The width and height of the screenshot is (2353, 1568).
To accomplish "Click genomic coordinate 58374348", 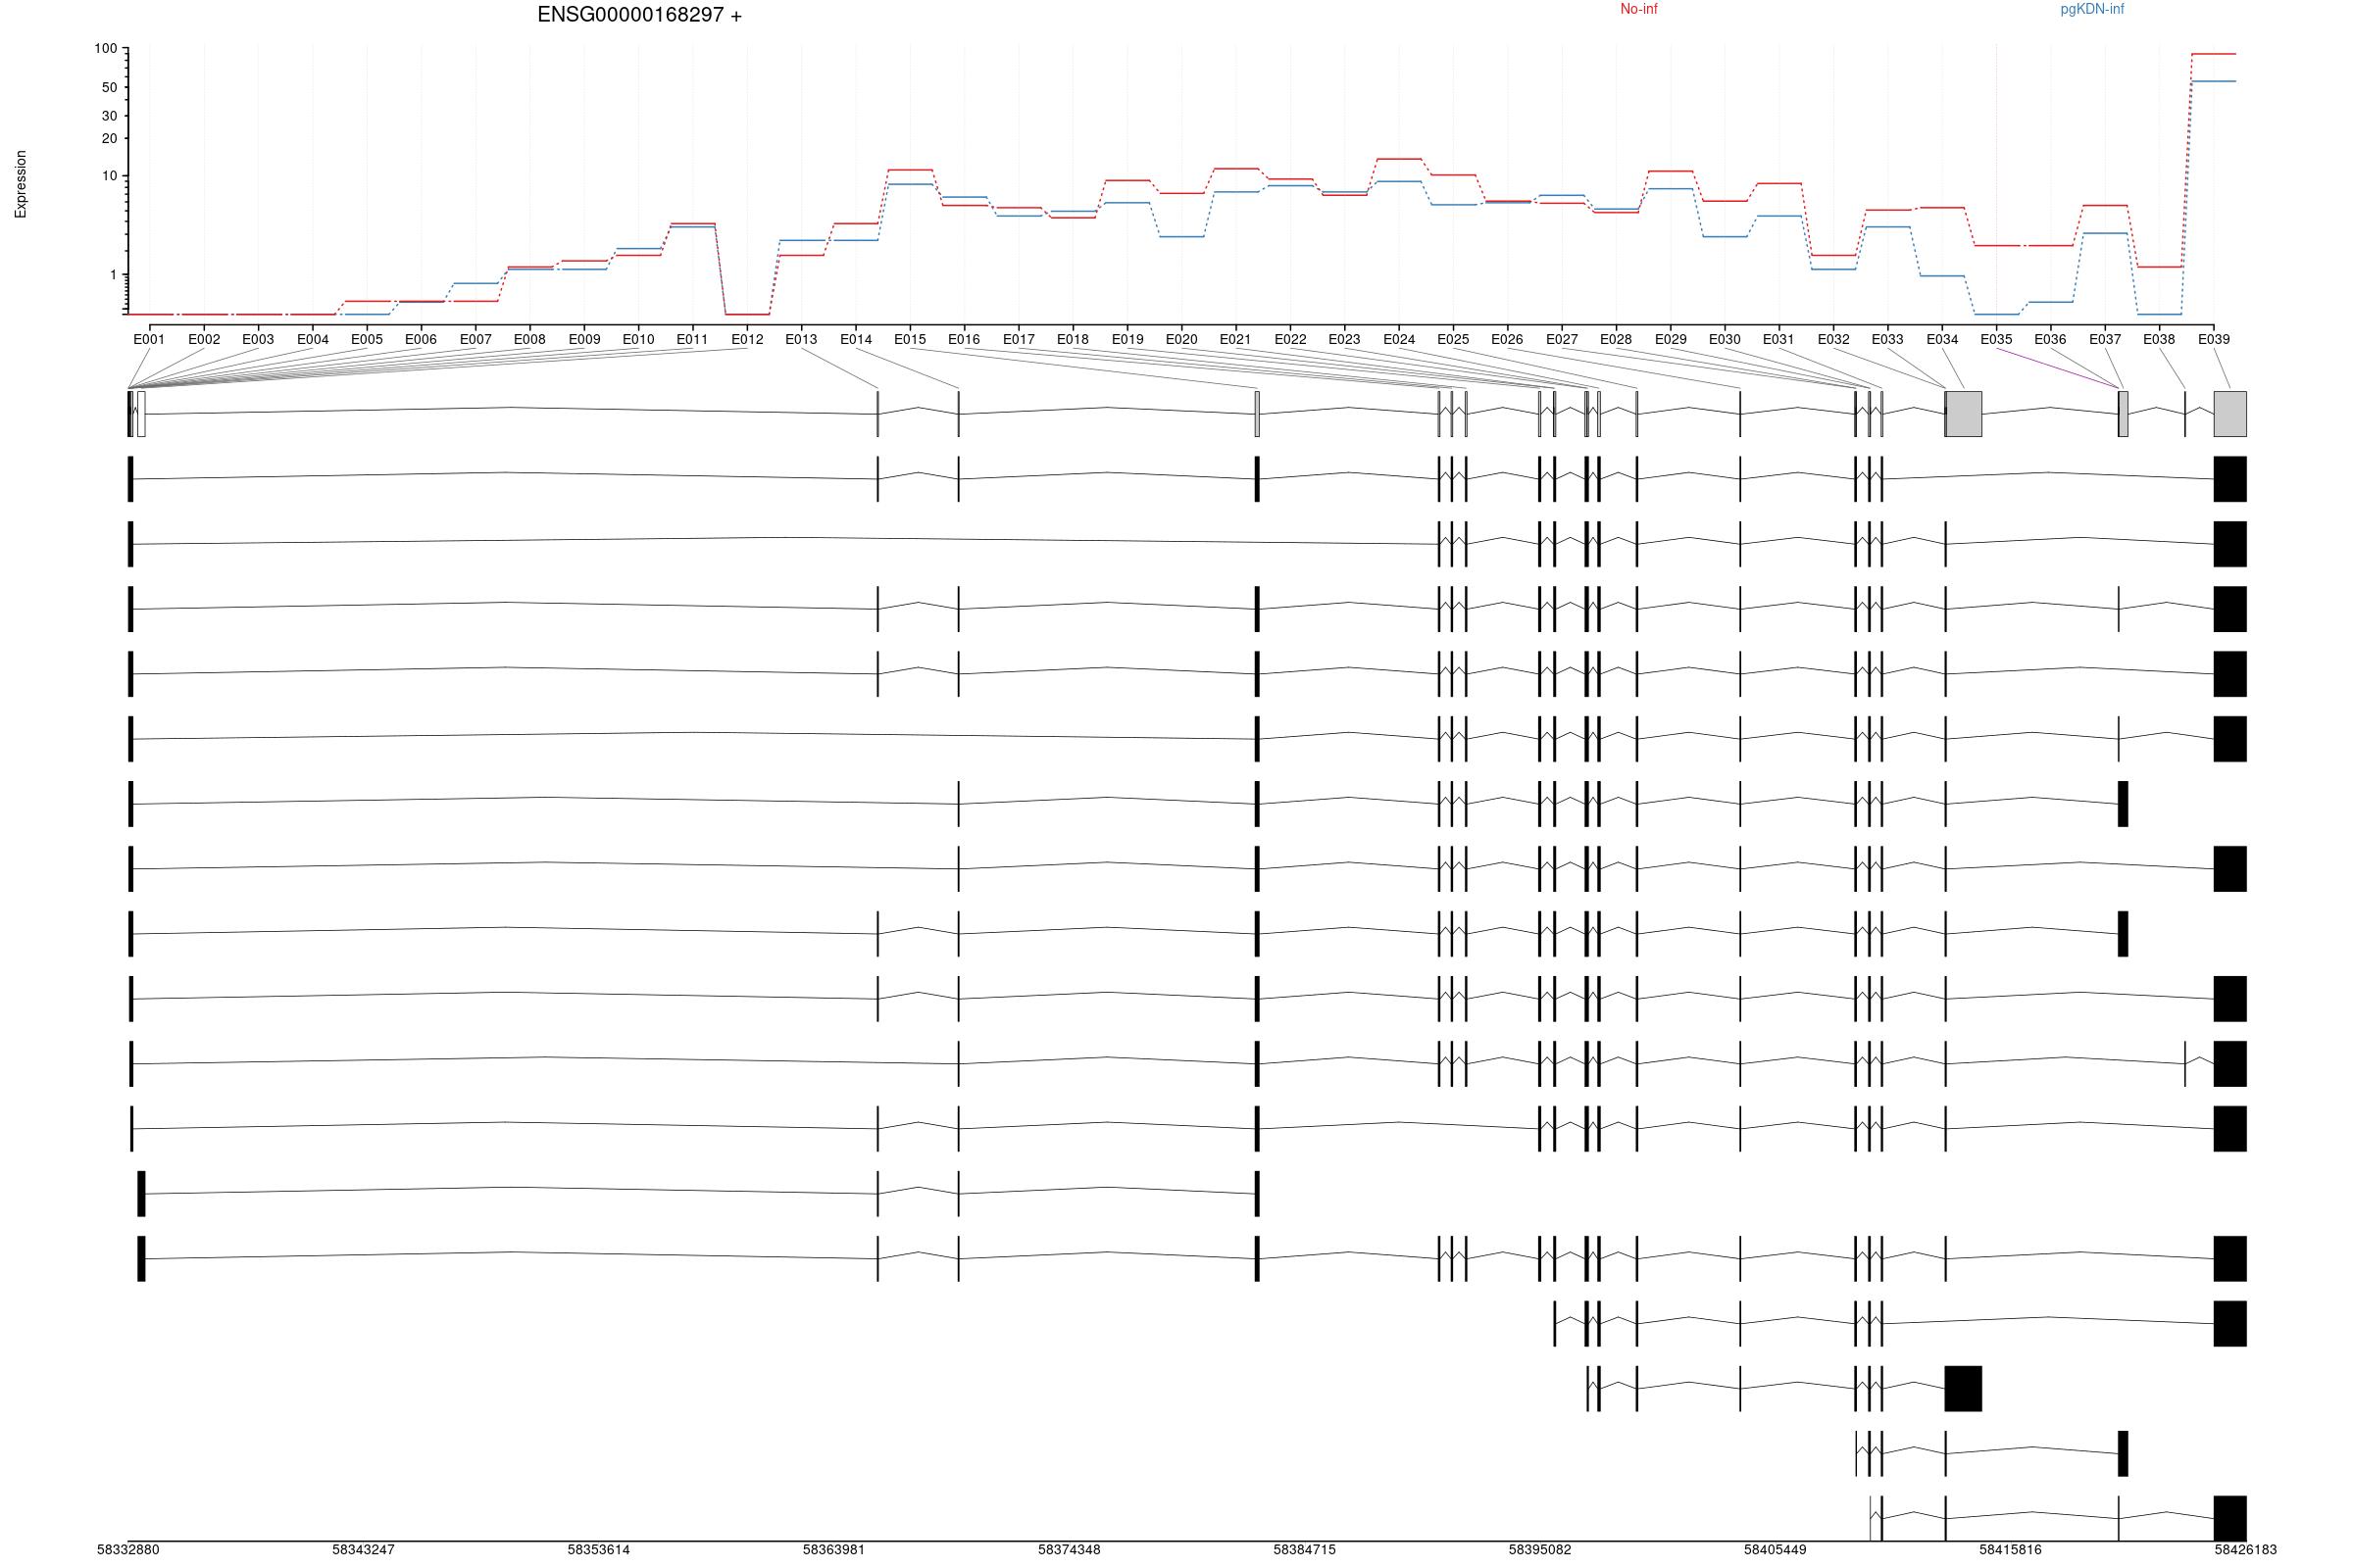I will (1070, 1550).
